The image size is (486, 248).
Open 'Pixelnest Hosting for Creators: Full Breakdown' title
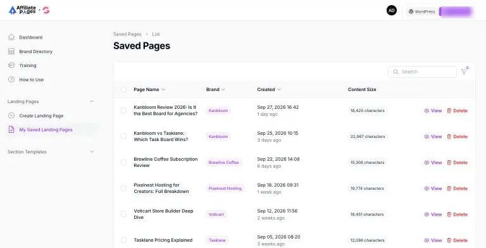pos(161,188)
